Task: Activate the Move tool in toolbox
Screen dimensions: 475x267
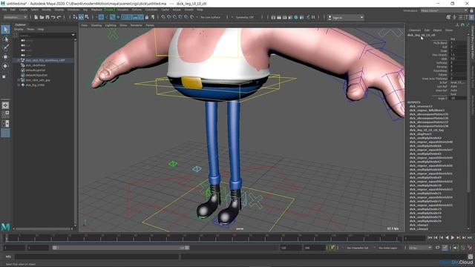Action: [5, 56]
